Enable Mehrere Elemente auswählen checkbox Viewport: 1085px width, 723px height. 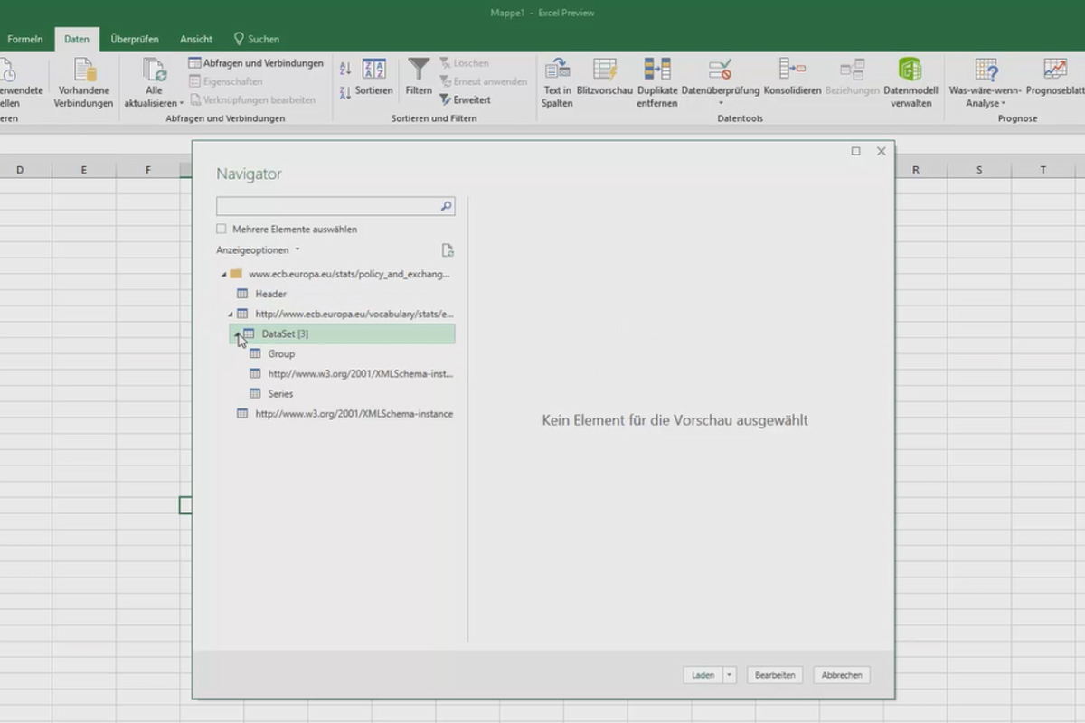[222, 230]
